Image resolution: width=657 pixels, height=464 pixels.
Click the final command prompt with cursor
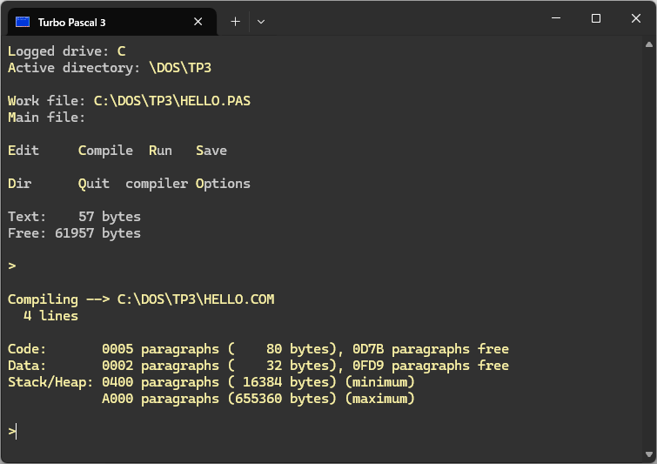point(12,432)
